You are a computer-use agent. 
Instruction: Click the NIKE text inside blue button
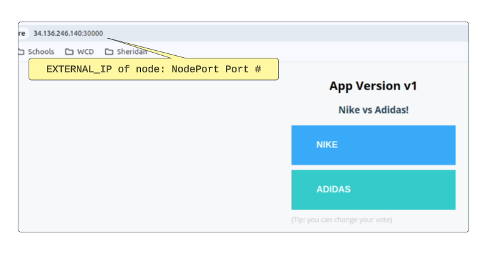(x=327, y=145)
